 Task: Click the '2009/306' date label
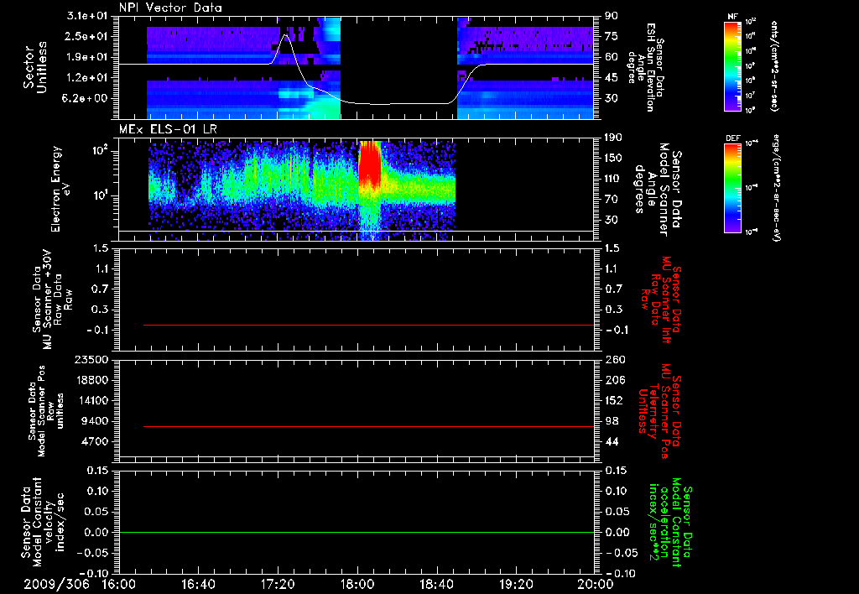point(56,584)
